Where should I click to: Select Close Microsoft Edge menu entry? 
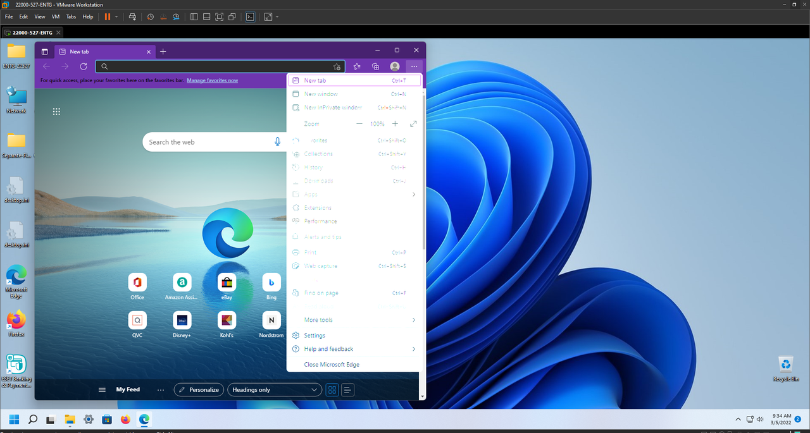tap(354, 365)
